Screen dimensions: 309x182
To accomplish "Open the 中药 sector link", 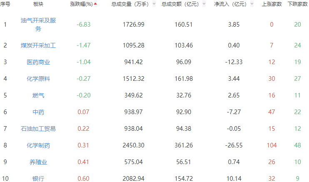I will pos(38,112).
